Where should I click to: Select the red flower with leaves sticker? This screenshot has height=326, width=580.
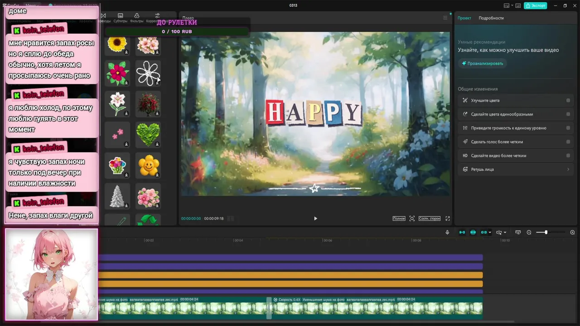(117, 72)
